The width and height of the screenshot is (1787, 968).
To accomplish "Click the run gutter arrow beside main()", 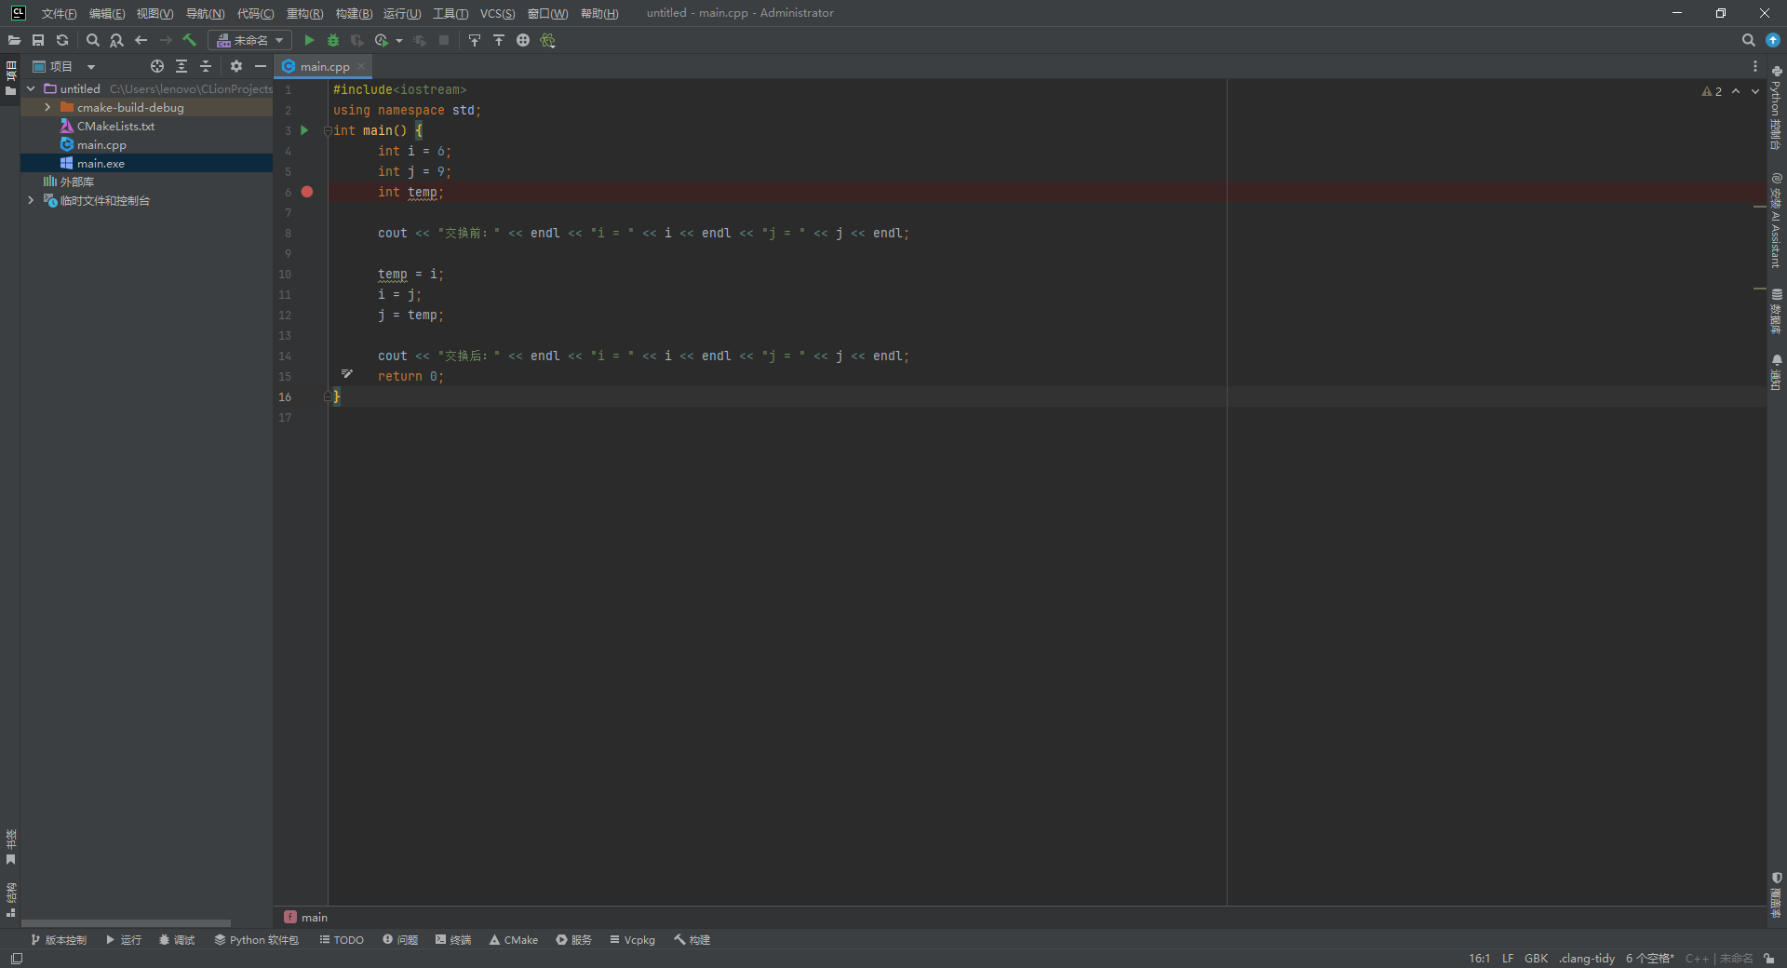I will (x=304, y=130).
